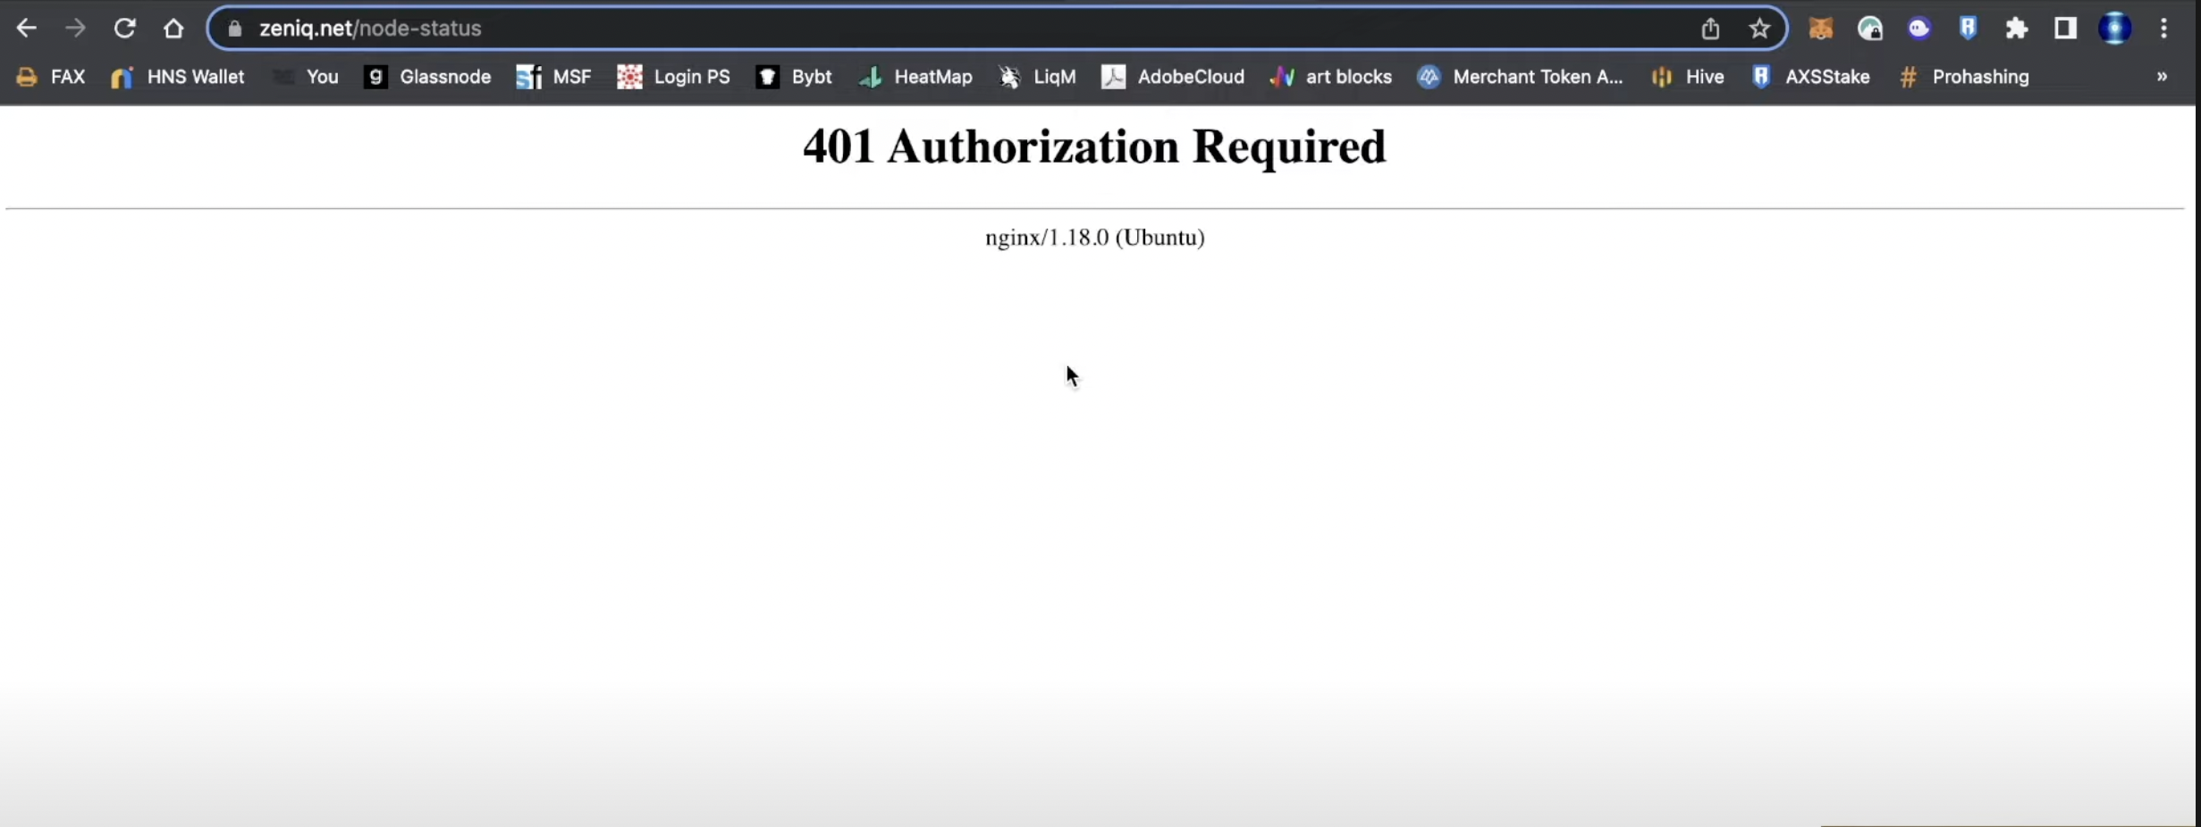Image resolution: width=2201 pixels, height=827 pixels.
Task: Open the MSF bookmark
Action: [x=554, y=77]
